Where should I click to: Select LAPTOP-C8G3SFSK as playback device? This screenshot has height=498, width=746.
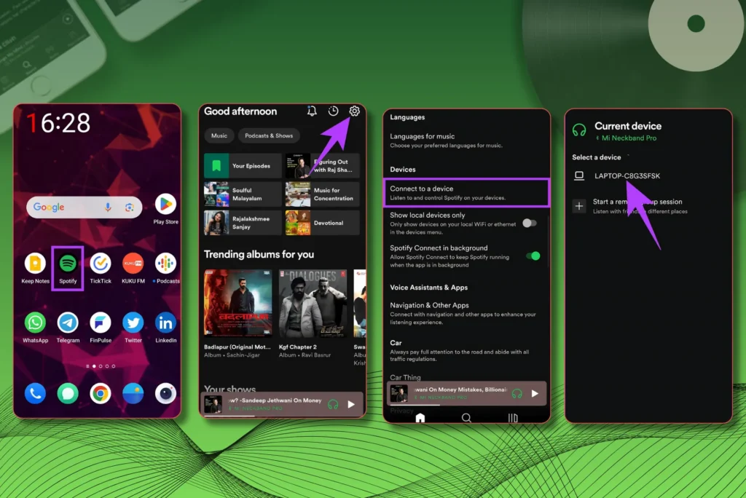click(627, 176)
